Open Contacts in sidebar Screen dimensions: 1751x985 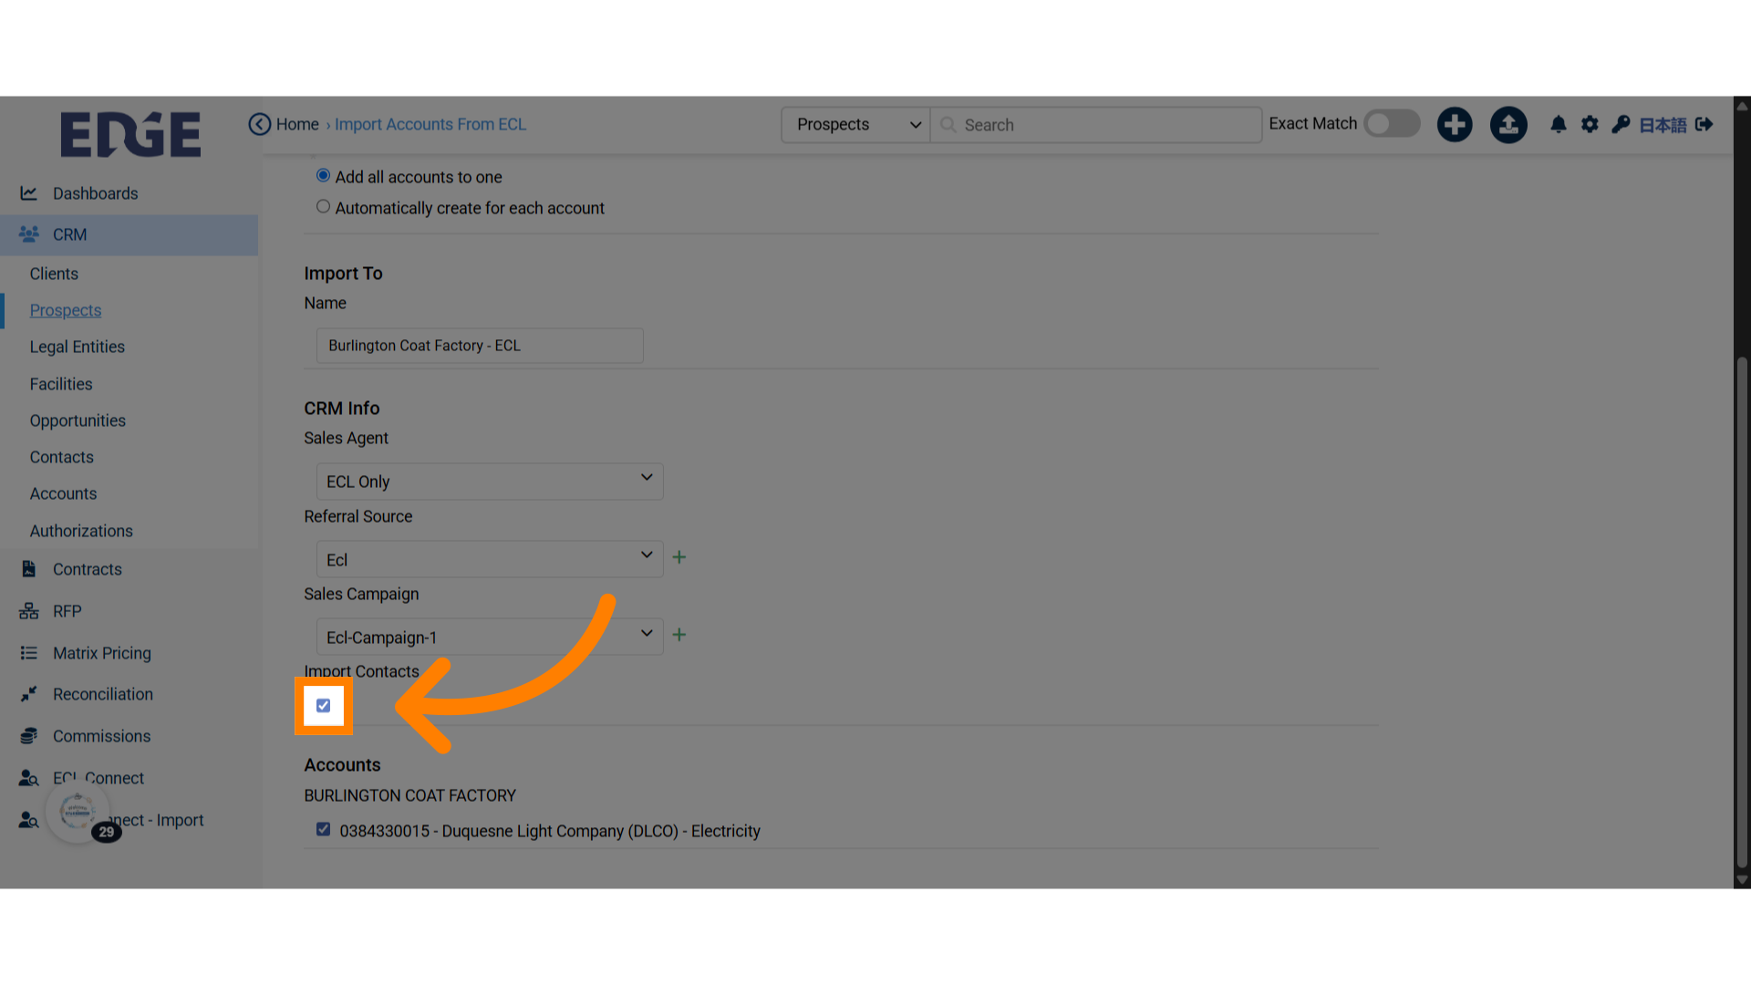click(62, 457)
